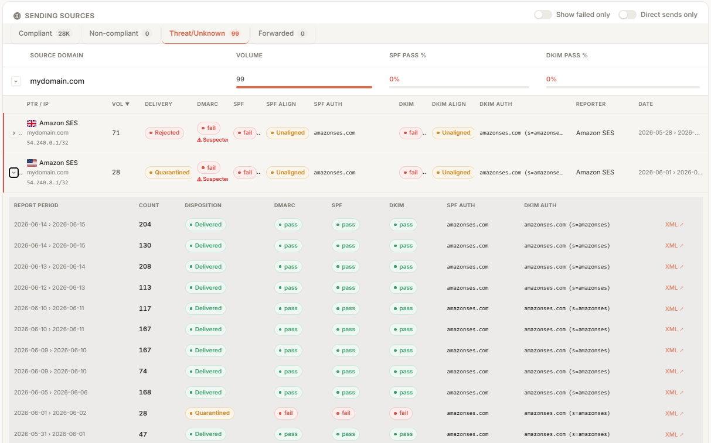Click Quarantined delivery badge in 54.240.8.1/32 row
This screenshot has width=711, height=443.
[169, 173]
